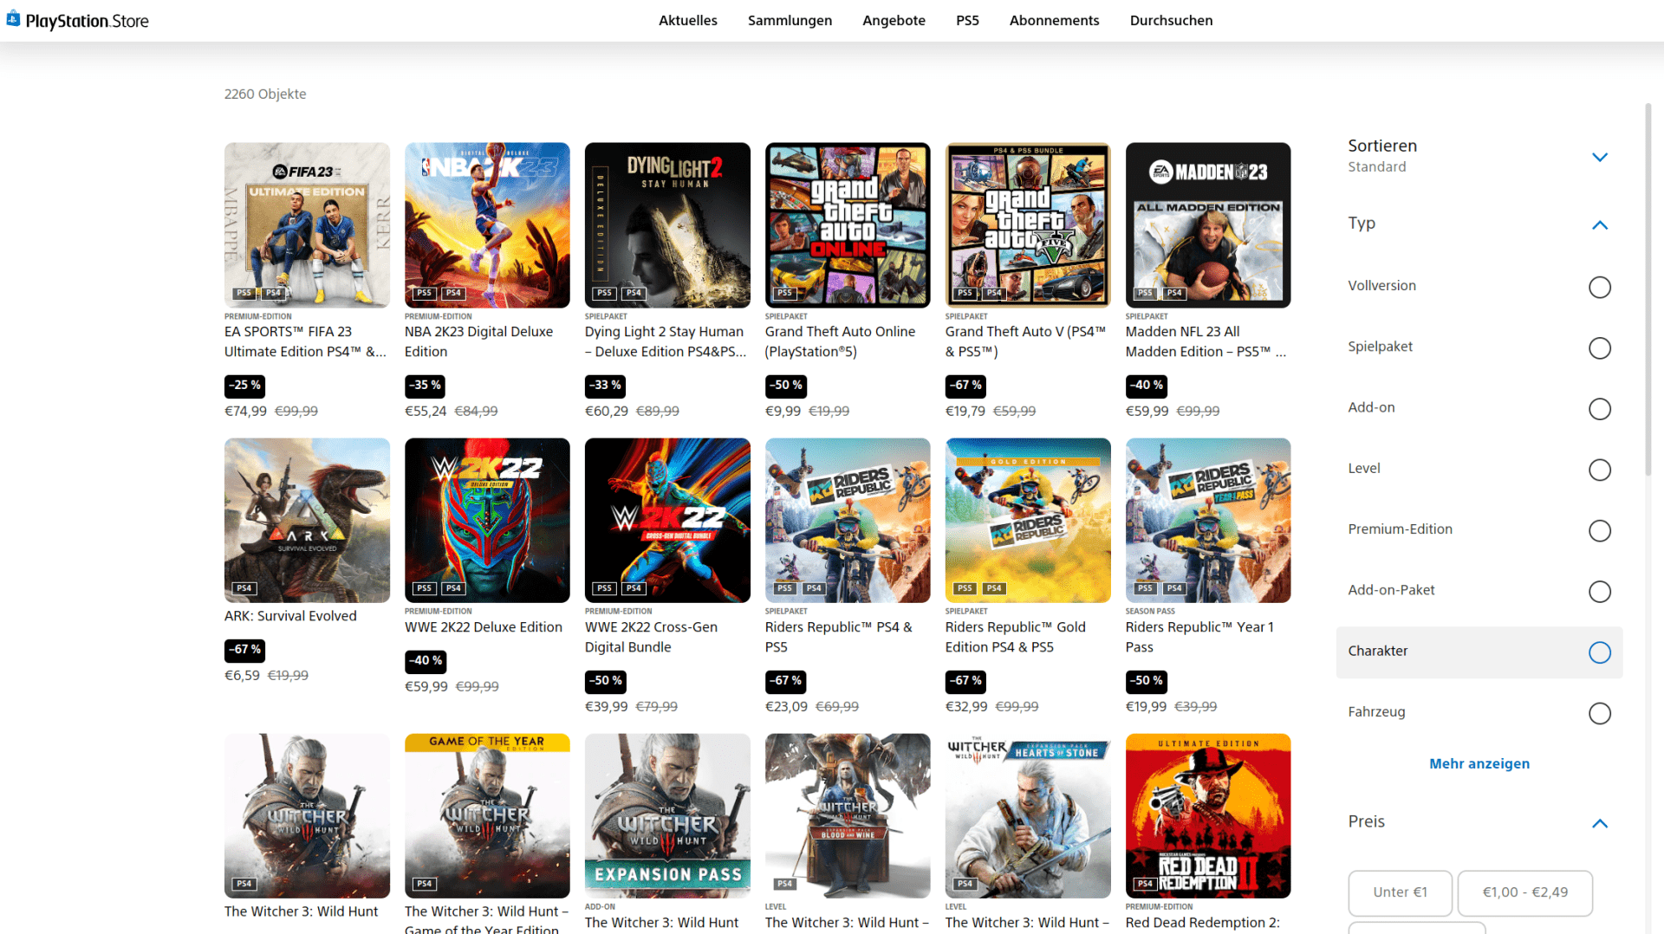1664x934 pixels.
Task: Select the Spielpaket filter radio
Action: click(1600, 347)
